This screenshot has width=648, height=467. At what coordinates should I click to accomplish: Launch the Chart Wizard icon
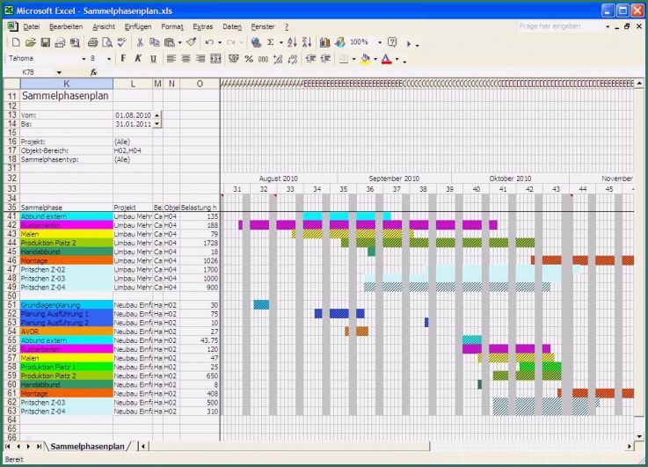point(324,42)
